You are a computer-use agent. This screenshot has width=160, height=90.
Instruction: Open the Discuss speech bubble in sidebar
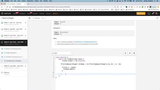point(2,72)
